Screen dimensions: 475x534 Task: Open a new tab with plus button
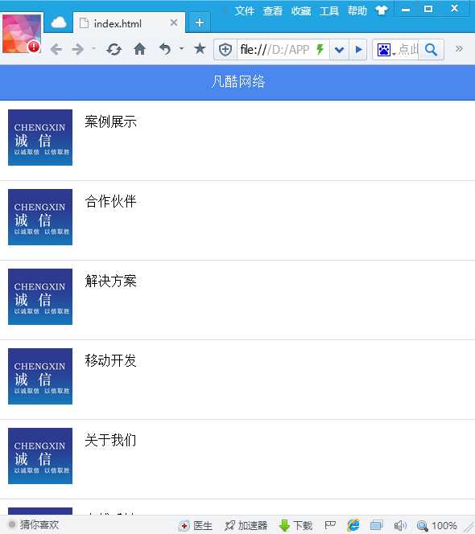200,23
